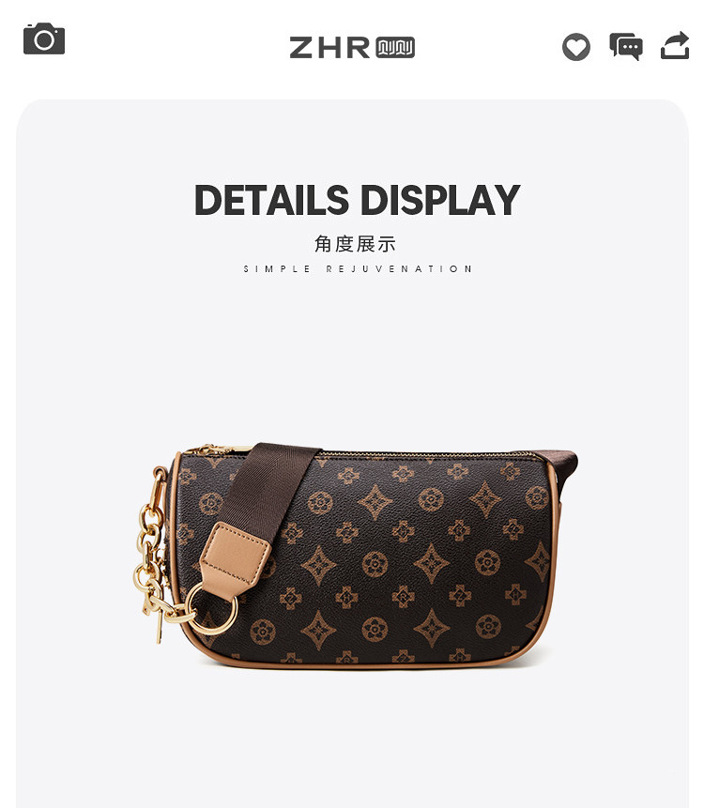Click the gold ring attached to the strap
Viewport: 704px width, 808px height.
point(211,609)
